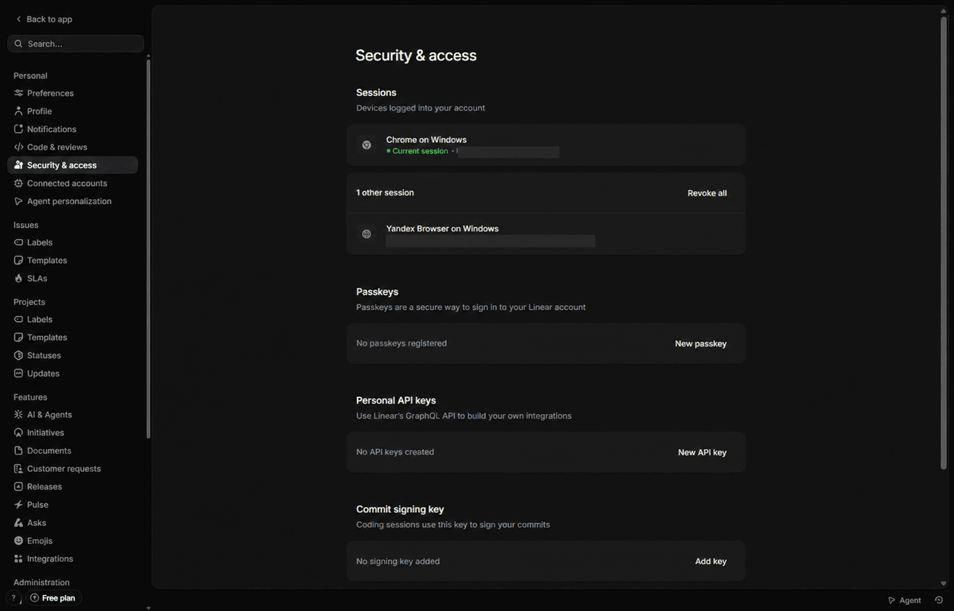Open Preferences via its sliders icon

point(19,93)
